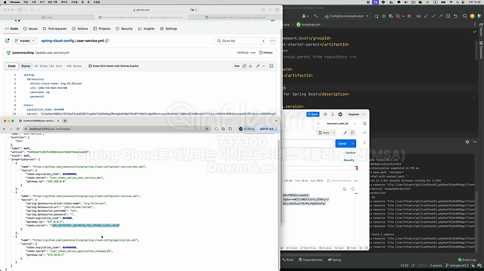484x271 pixels.
Task: Rerun ConfigServiceApplication icon
Action: (x=376, y=16)
